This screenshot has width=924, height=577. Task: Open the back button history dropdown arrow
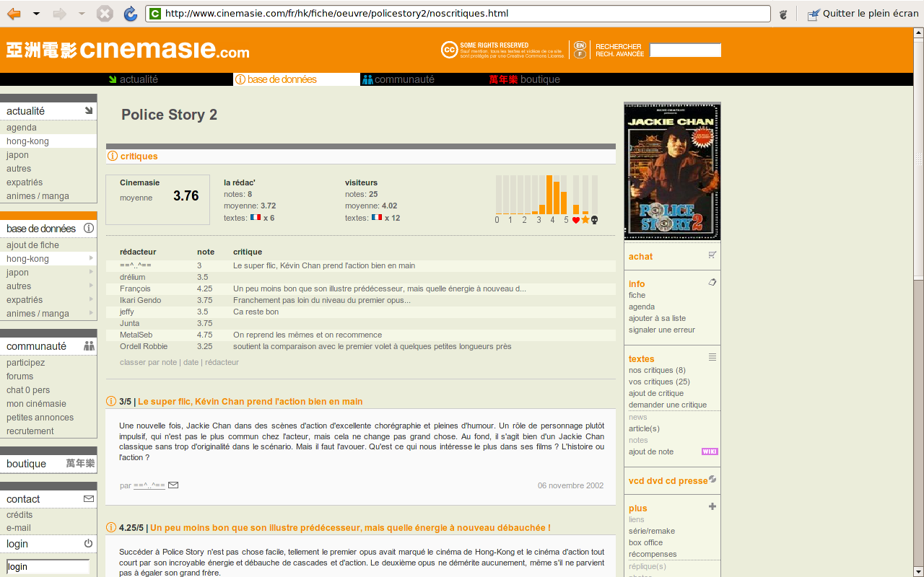[36, 14]
